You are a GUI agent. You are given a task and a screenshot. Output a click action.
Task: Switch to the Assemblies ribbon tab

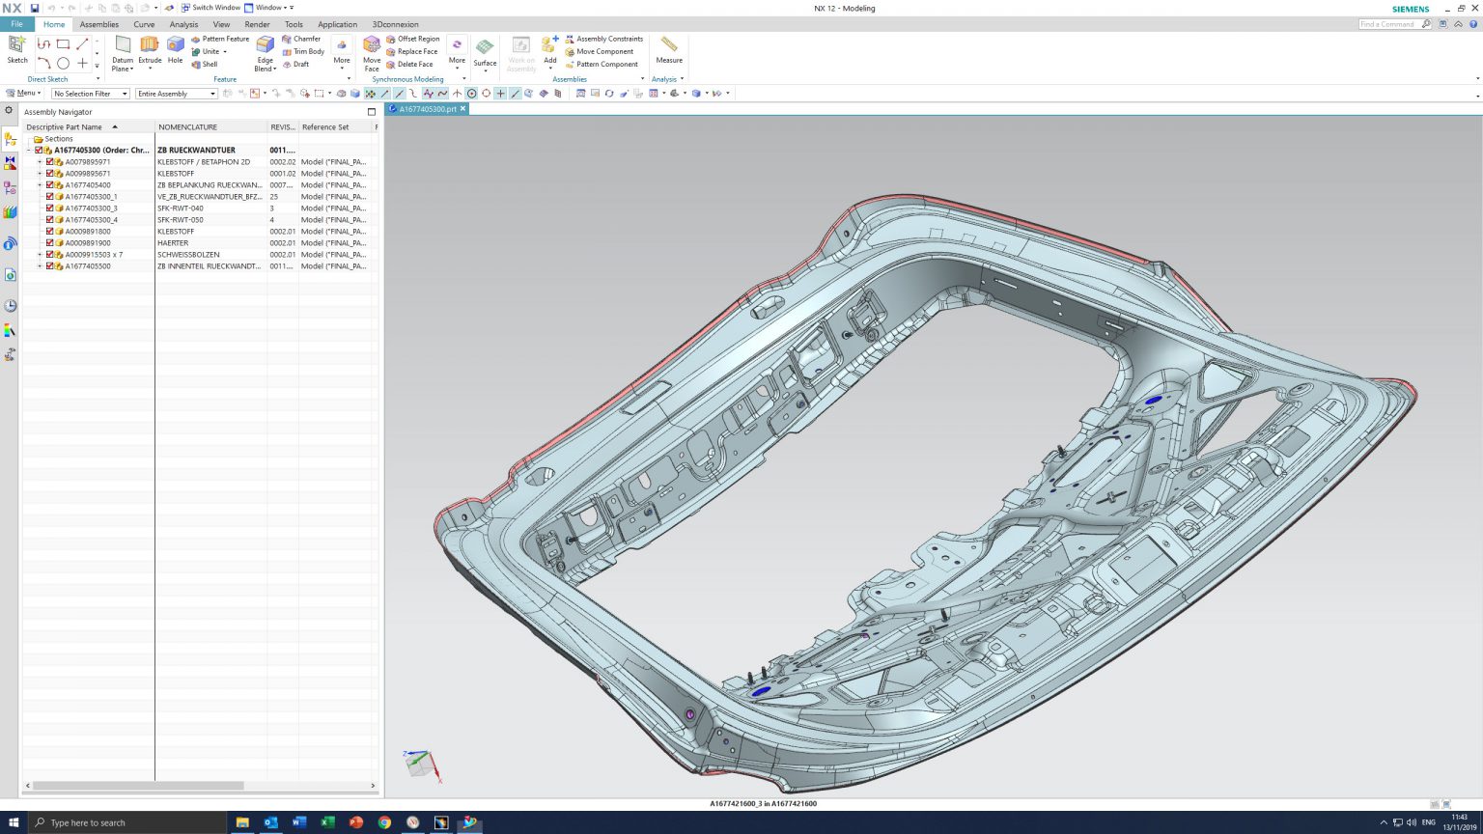click(x=98, y=24)
